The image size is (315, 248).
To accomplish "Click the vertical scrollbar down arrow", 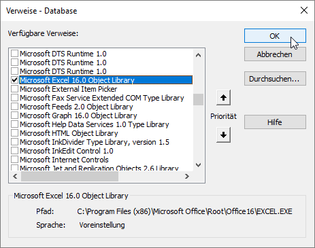I will [x=198, y=165].
